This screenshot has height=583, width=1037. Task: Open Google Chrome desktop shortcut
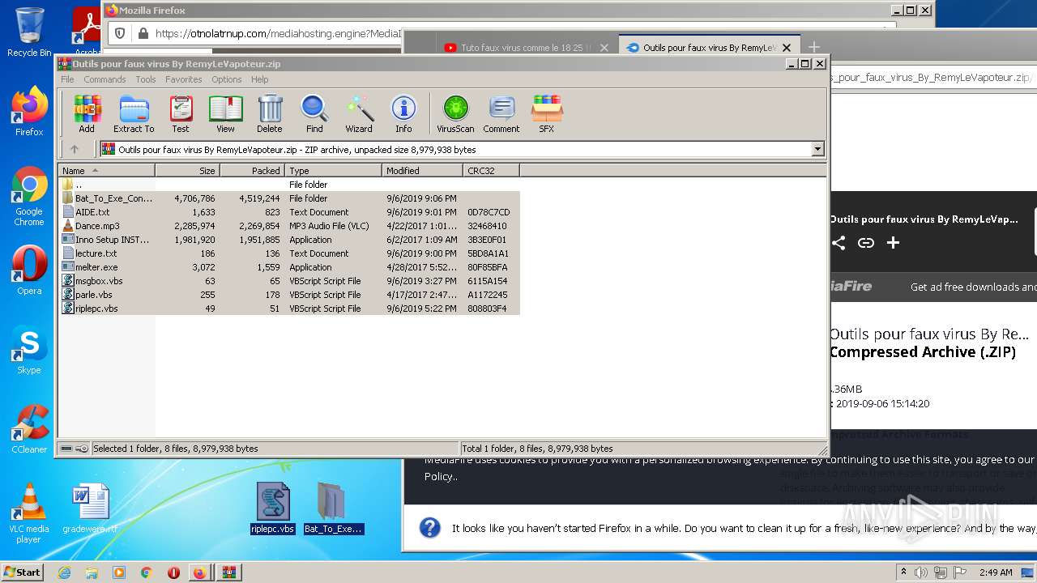(x=29, y=197)
